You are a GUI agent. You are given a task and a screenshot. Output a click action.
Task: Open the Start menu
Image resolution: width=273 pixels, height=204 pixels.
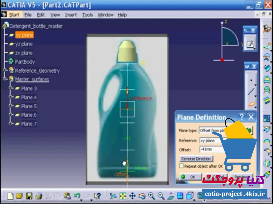tap(14, 15)
